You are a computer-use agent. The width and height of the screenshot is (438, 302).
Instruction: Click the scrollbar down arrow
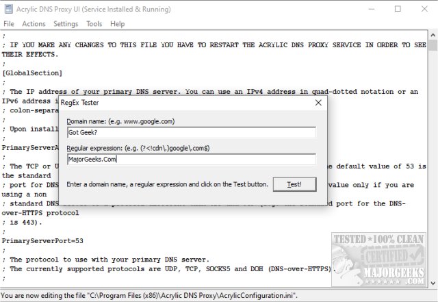coord(433,283)
